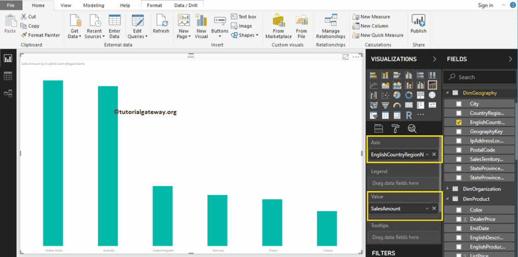Click the Fields pane Search box
518x257 pixels.
pos(479,77)
